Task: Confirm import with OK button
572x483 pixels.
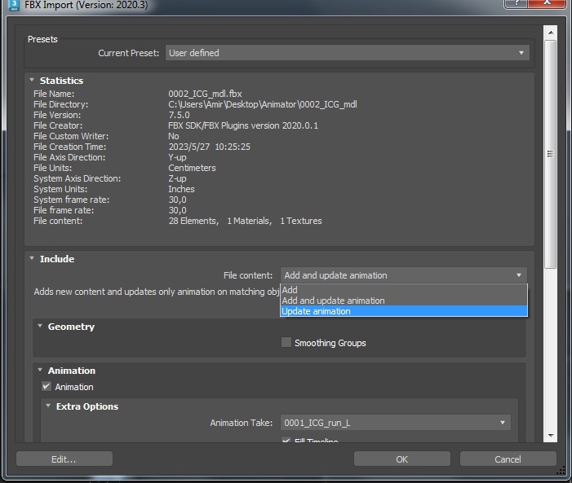Action: (401, 459)
